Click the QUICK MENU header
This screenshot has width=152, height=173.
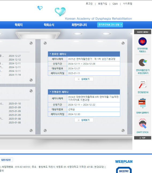tap(143, 32)
